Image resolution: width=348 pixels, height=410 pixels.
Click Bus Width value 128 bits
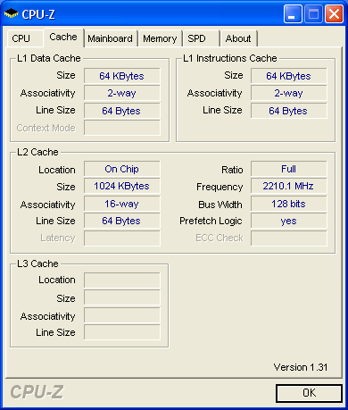click(x=289, y=204)
